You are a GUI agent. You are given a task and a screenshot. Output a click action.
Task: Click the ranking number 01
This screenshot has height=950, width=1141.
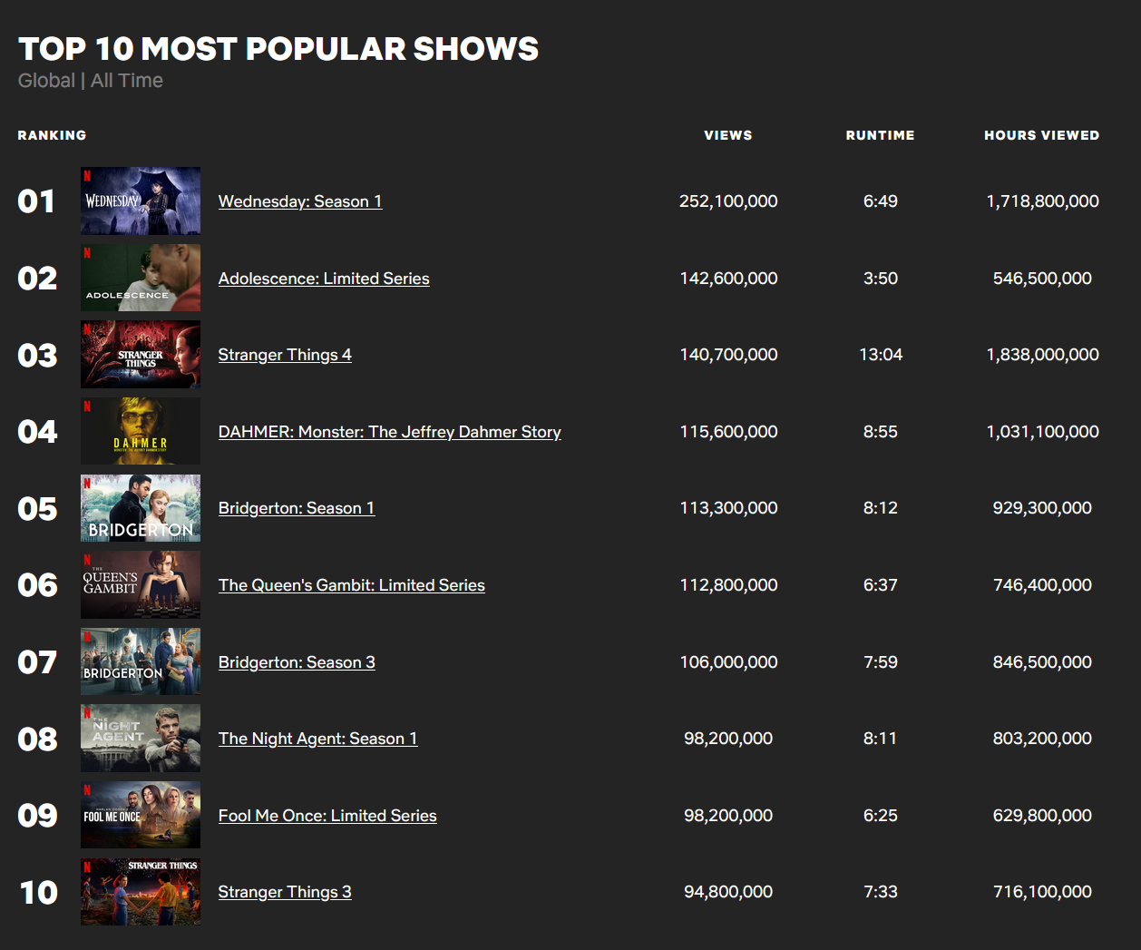pyautogui.click(x=36, y=201)
